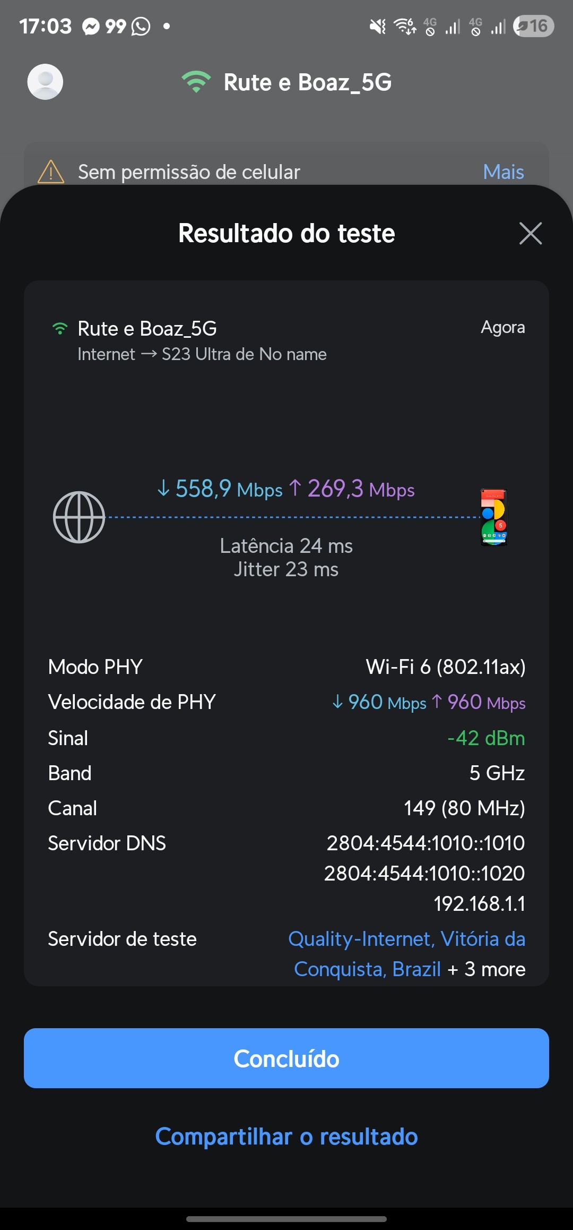Tap the warning triangle icon
The width and height of the screenshot is (573, 1230).
(x=51, y=172)
